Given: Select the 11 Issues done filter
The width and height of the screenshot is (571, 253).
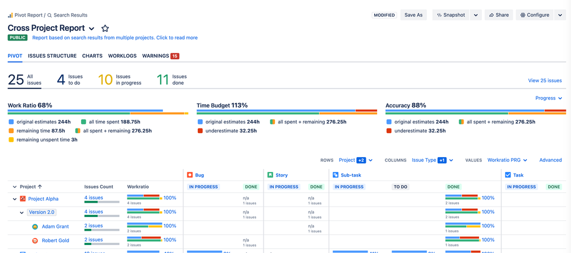Looking at the screenshot, I should (171, 80).
